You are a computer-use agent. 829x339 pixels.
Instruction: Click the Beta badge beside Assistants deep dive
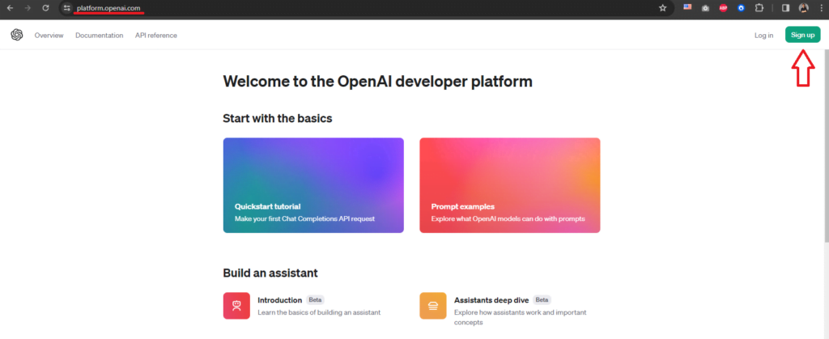[x=542, y=300]
